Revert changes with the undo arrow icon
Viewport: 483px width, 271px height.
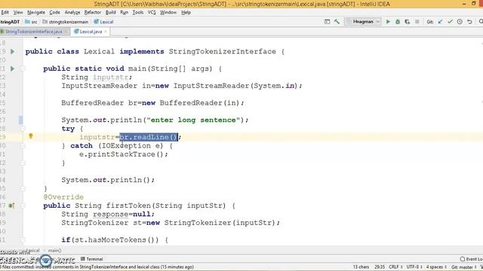(469, 22)
